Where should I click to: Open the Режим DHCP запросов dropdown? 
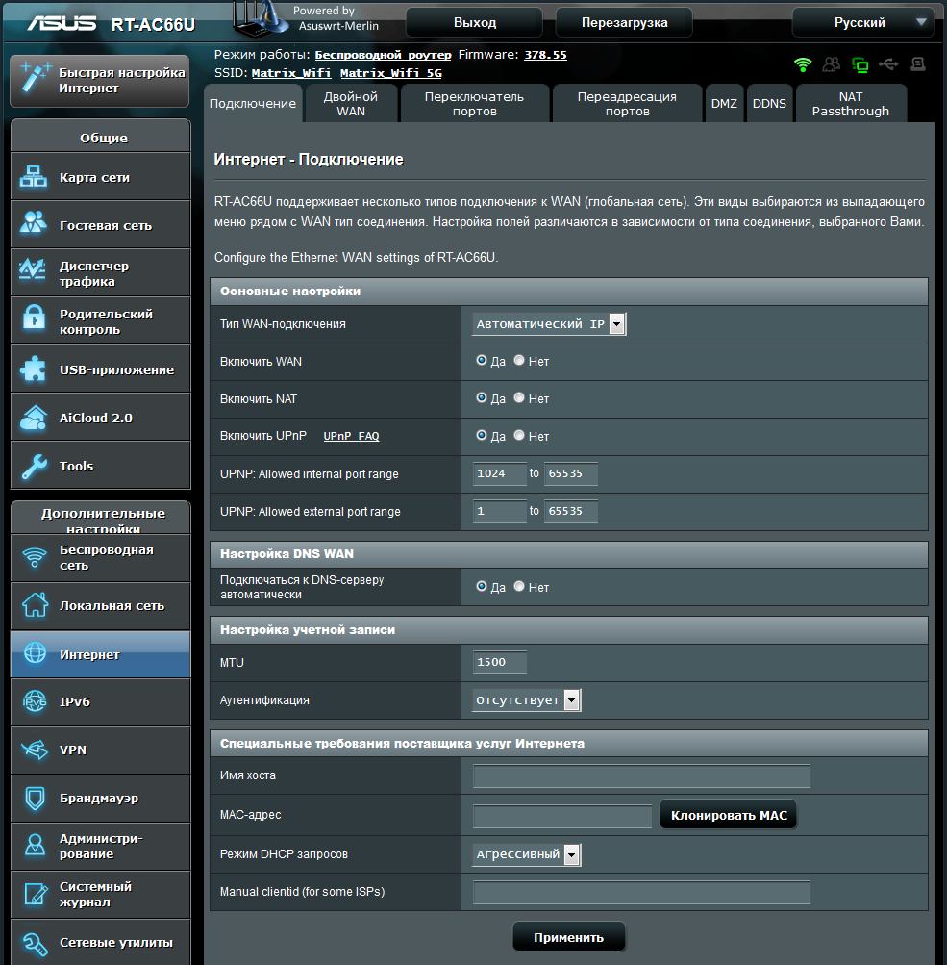coord(527,854)
